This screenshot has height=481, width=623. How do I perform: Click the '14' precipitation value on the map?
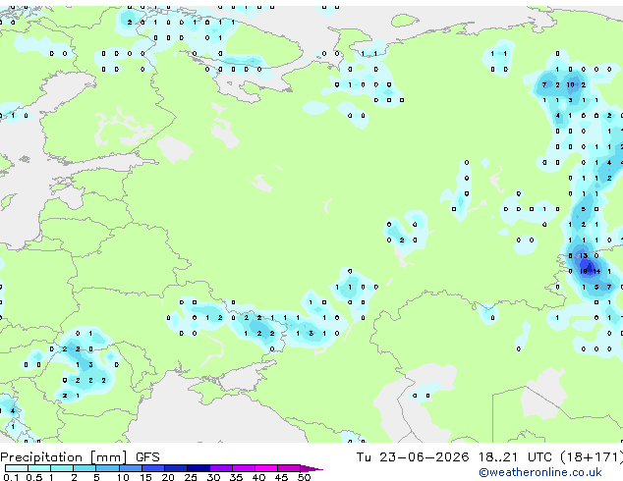click(596, 272)
